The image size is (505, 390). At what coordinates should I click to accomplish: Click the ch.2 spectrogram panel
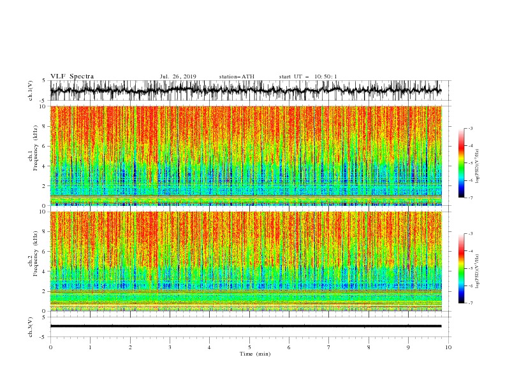coord(245,261)
